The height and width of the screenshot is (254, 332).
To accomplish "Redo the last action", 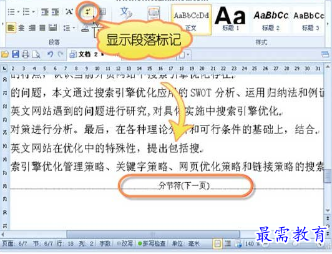I will pos(61,54).
